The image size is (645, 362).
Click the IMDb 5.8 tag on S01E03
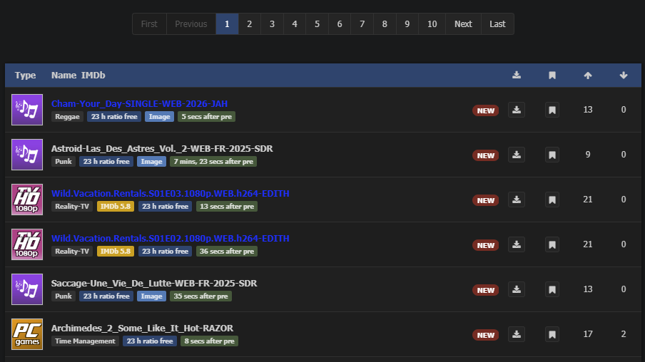[x=115, y=207]
